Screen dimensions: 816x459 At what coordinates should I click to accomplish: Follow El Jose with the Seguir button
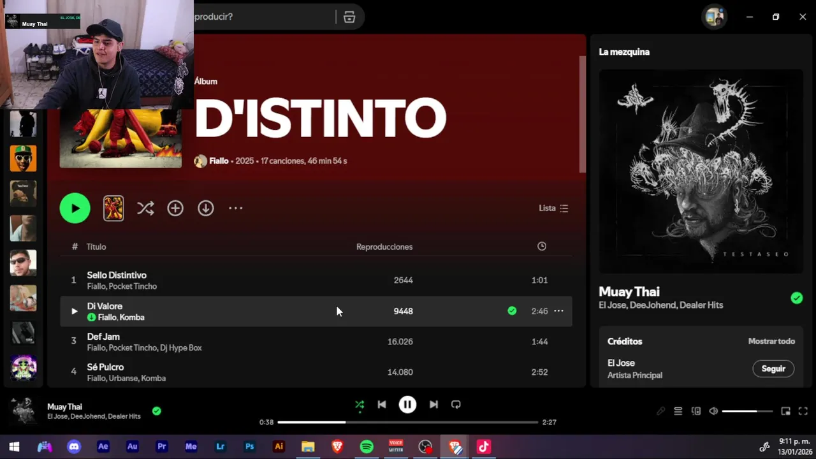tap(773, 368)
